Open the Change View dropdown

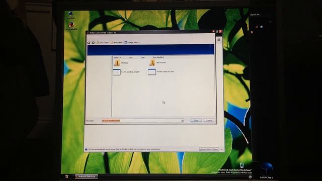pyautogui.click(x=132, y=42)
